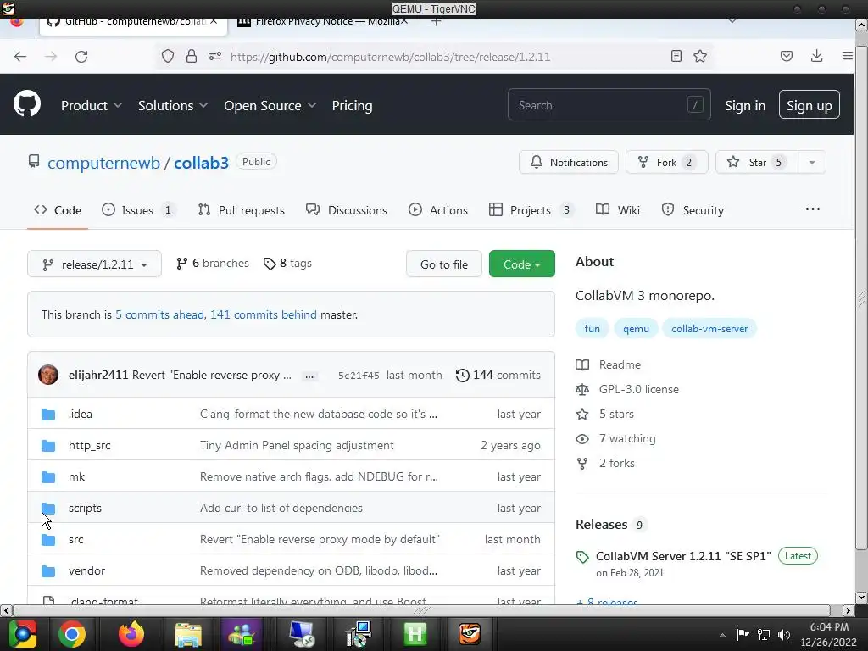Click the vendor folder icon
The image size is (868, 651).
[48, 570]
